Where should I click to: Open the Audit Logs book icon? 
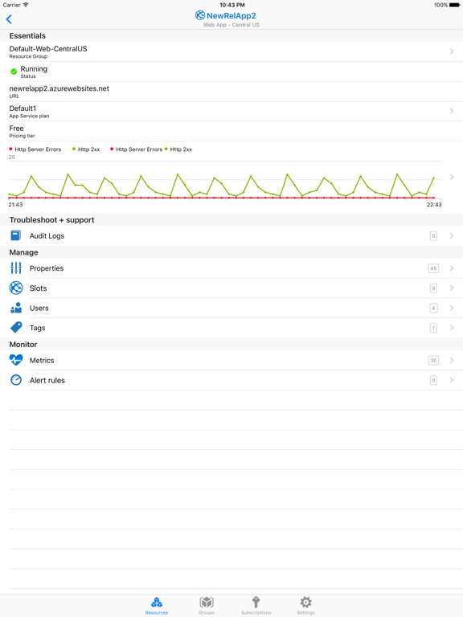[x=16, y=235]
